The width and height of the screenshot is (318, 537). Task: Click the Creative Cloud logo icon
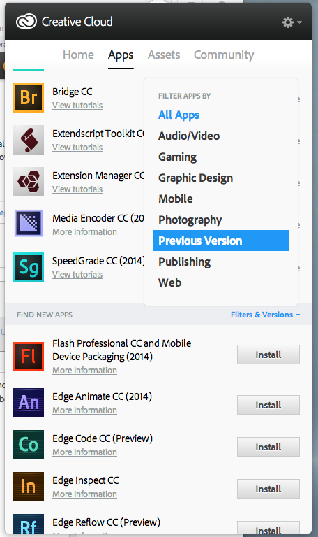click(x=26, y=21)
